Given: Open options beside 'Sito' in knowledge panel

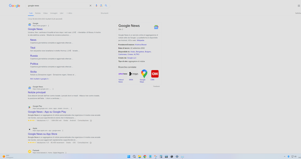Looking at the screenshot, I should pos(123,29).
